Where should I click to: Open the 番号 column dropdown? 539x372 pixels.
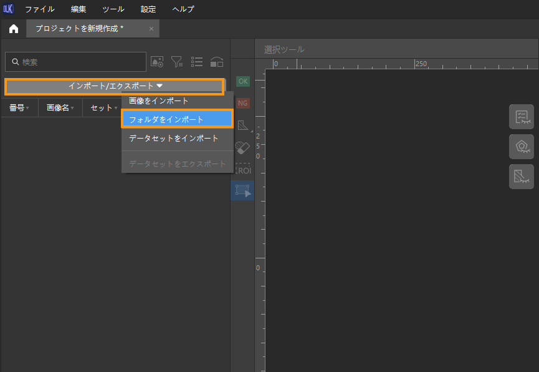19,108
